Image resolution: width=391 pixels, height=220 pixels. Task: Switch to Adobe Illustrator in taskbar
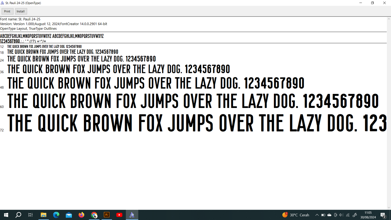click(107, 215)
